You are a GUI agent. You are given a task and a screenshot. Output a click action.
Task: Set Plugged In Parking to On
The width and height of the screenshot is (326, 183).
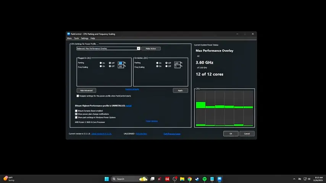coord(101,63)
